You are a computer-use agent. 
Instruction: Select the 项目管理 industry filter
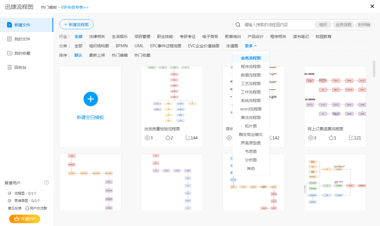click(x=142, y=37)
